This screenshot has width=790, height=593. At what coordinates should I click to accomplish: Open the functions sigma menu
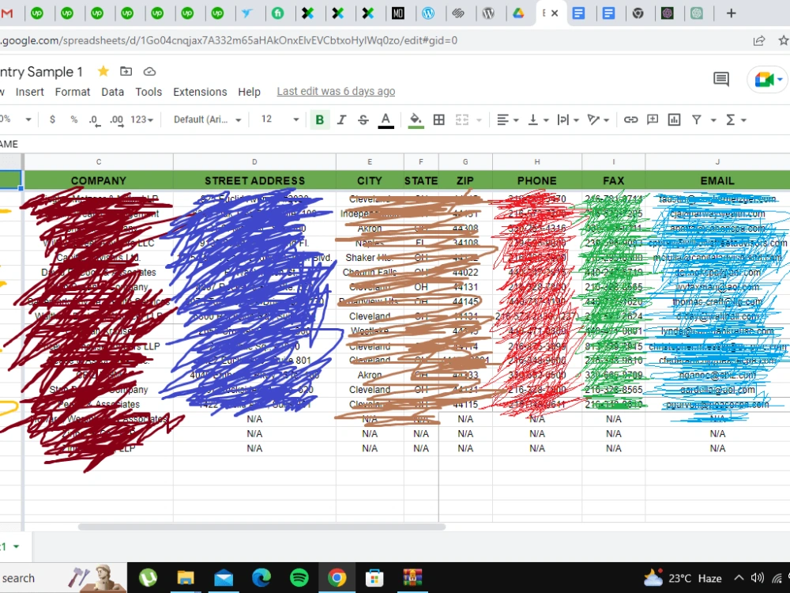tap(735, 119)
